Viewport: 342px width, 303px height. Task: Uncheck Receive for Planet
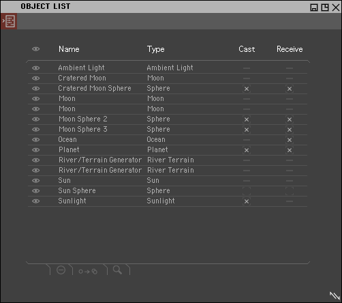pyautogui.click(x=290, y=150)
